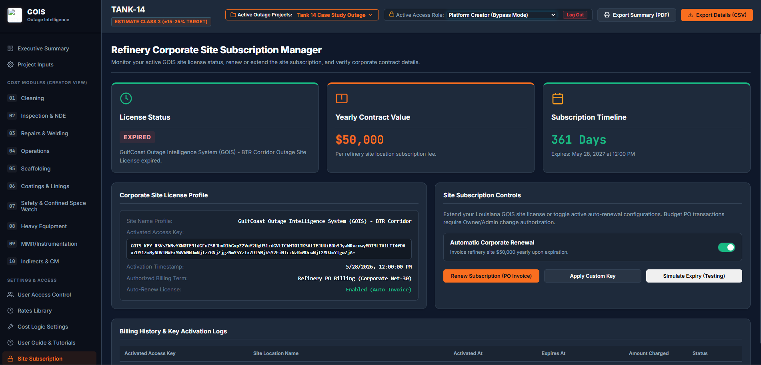The image size is (761, 365).
Task: Click Renew Subscription (PO Invoice)
Action: point(491,276)
